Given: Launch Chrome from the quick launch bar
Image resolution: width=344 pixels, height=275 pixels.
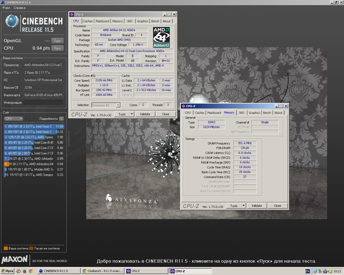Looking at the screenshot, I should (x=31, y=271).
